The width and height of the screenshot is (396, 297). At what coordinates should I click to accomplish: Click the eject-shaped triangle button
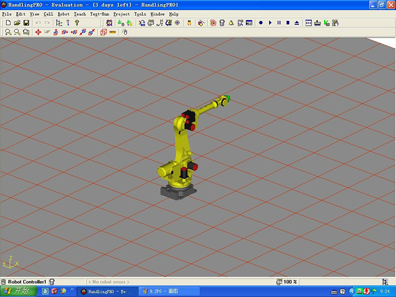point(297,23)
